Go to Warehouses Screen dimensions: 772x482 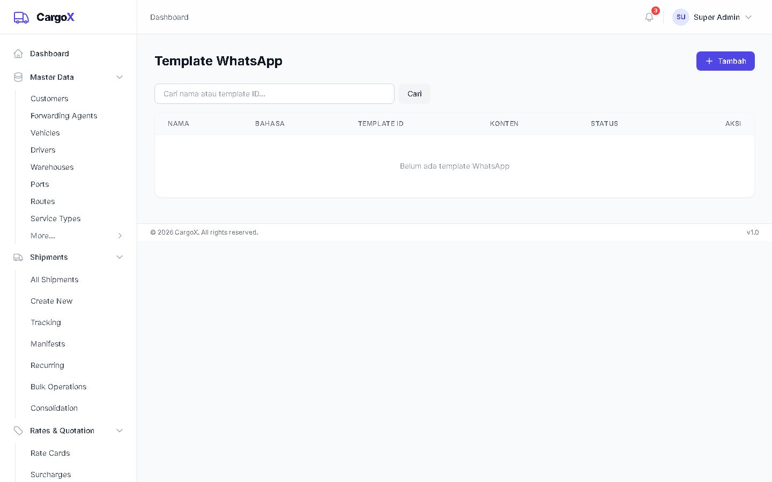point(52,167)
